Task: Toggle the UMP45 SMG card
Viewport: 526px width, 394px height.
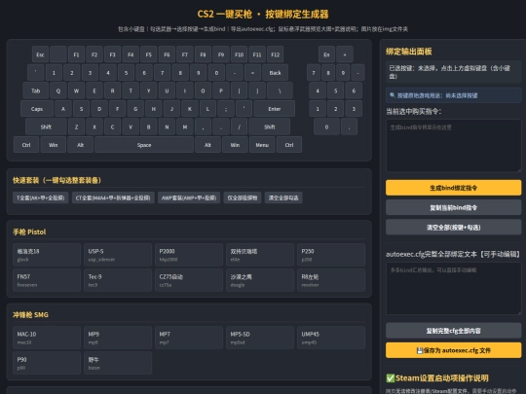Action: click(x=331, y=338)
